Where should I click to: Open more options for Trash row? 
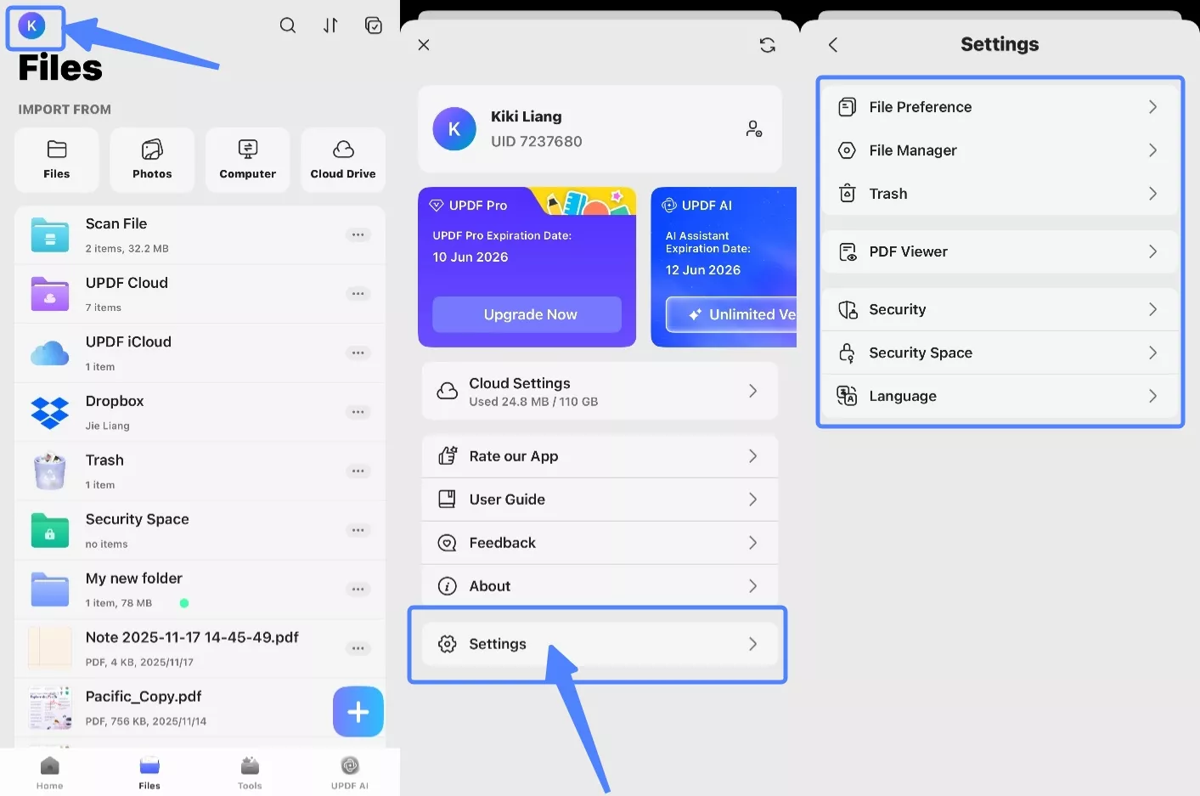tap(358, 471)
